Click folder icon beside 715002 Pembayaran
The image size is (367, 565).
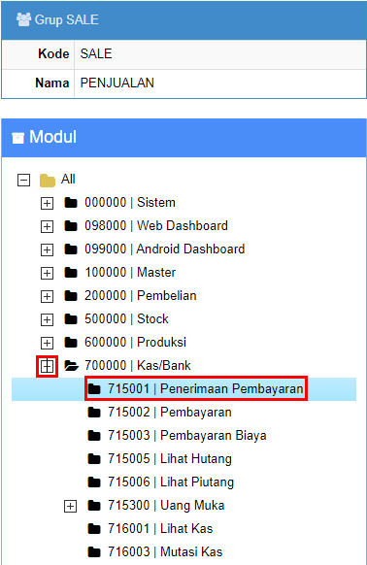point(94,413)
